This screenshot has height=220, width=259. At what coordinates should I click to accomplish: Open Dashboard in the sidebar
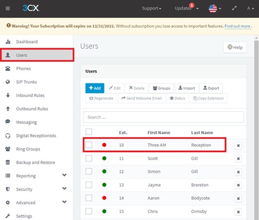click(x=36, y=41)
